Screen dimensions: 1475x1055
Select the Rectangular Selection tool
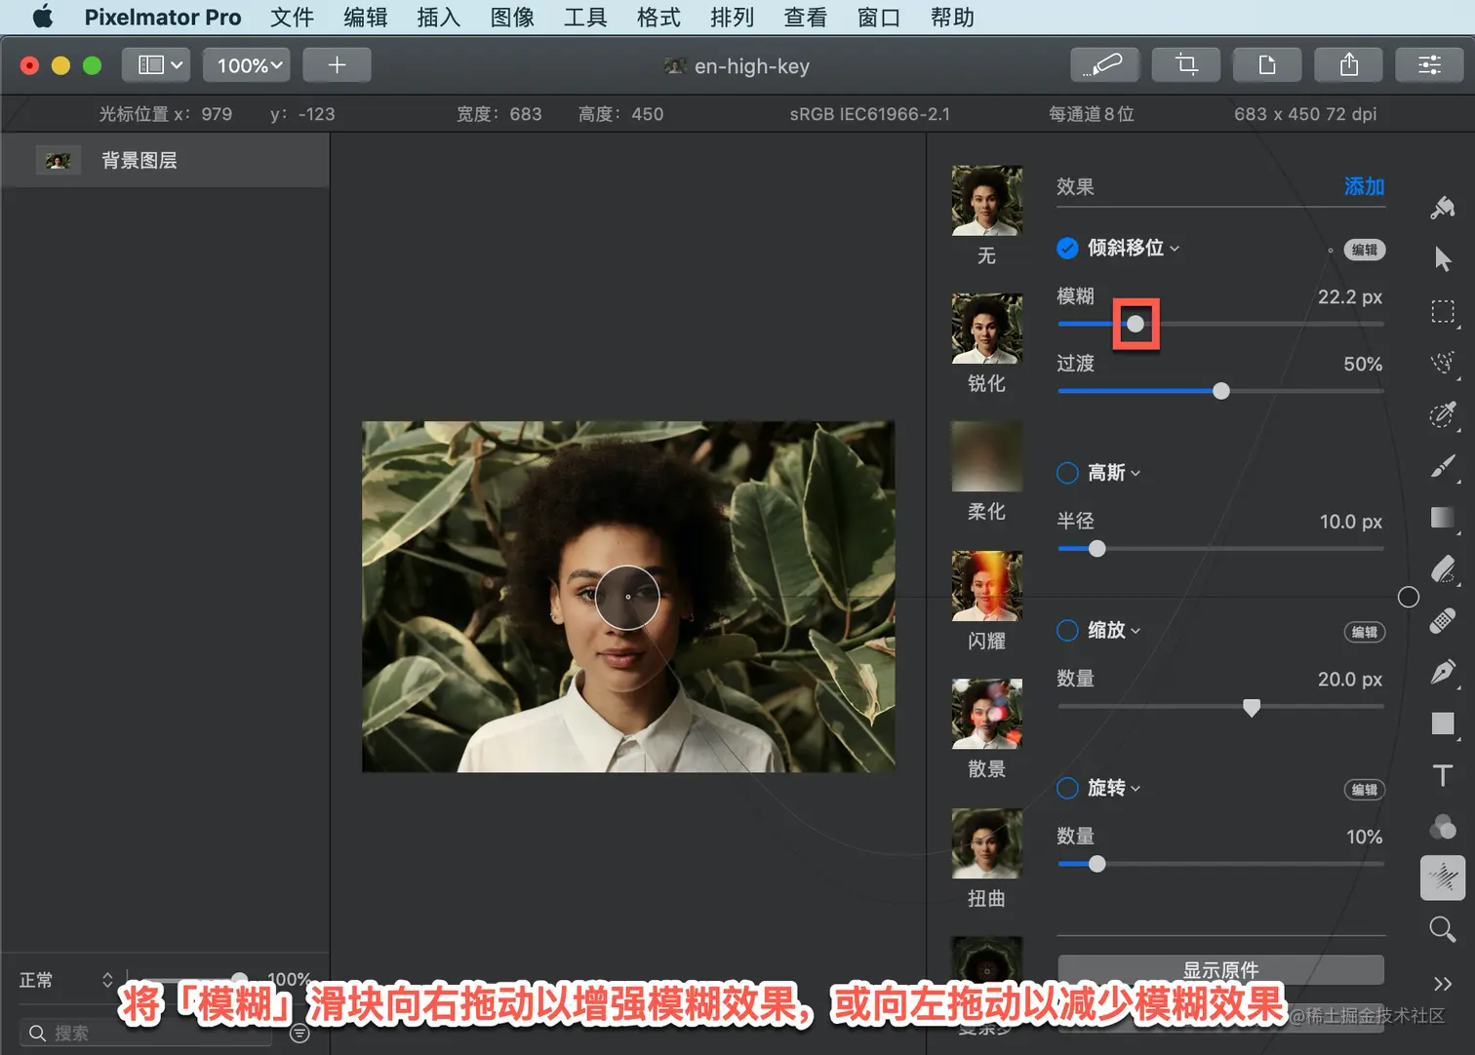point(1443,311)
